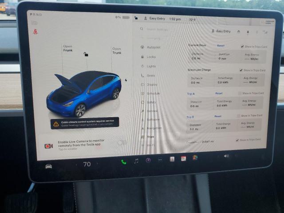The height and width of the screenshot is (213, 284).
Task: Tap the Odometer 21,847 mi reading
Action: coord(200,142)
